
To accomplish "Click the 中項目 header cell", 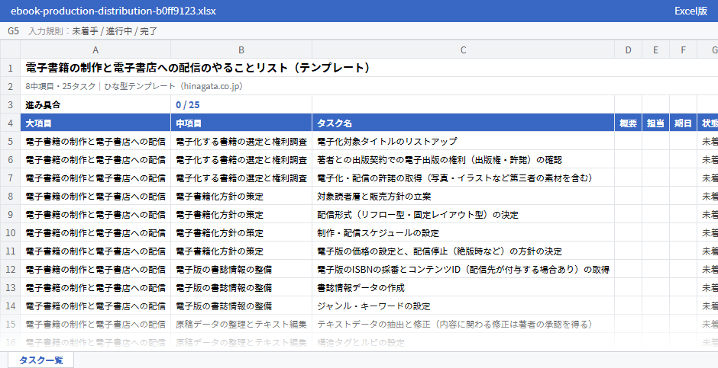I will 241,123.
